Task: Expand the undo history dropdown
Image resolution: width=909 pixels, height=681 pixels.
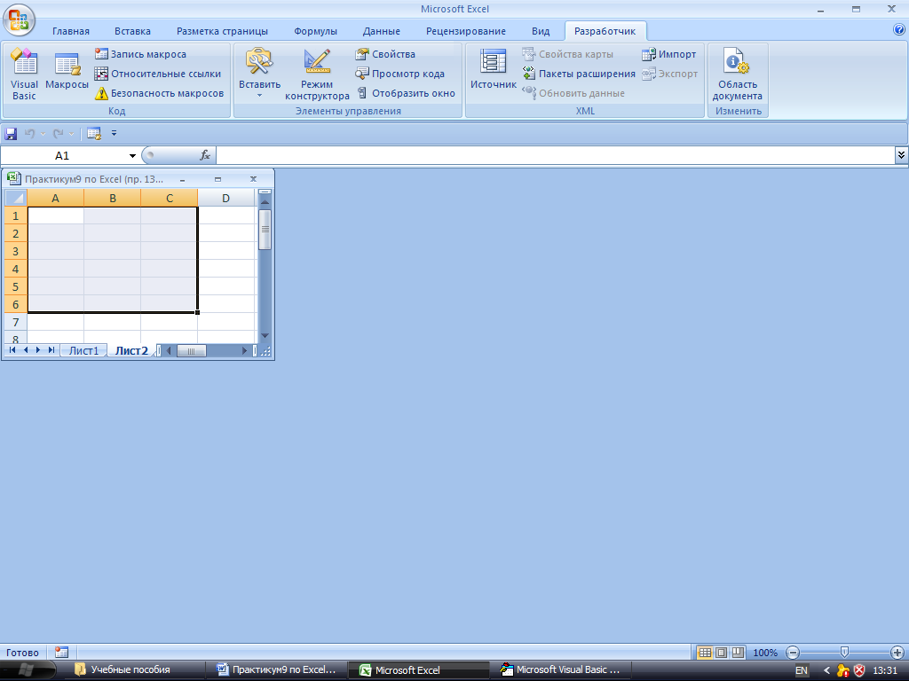Action: pyautogui.click(x=43, y=134)
